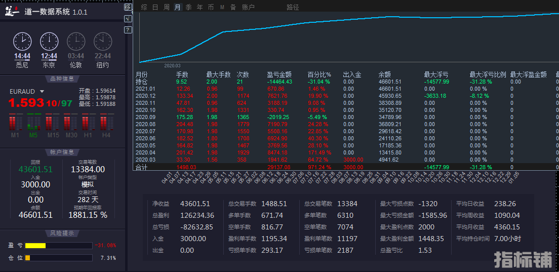
Task: Click the 移 move button icon
Action: (128, 7)
